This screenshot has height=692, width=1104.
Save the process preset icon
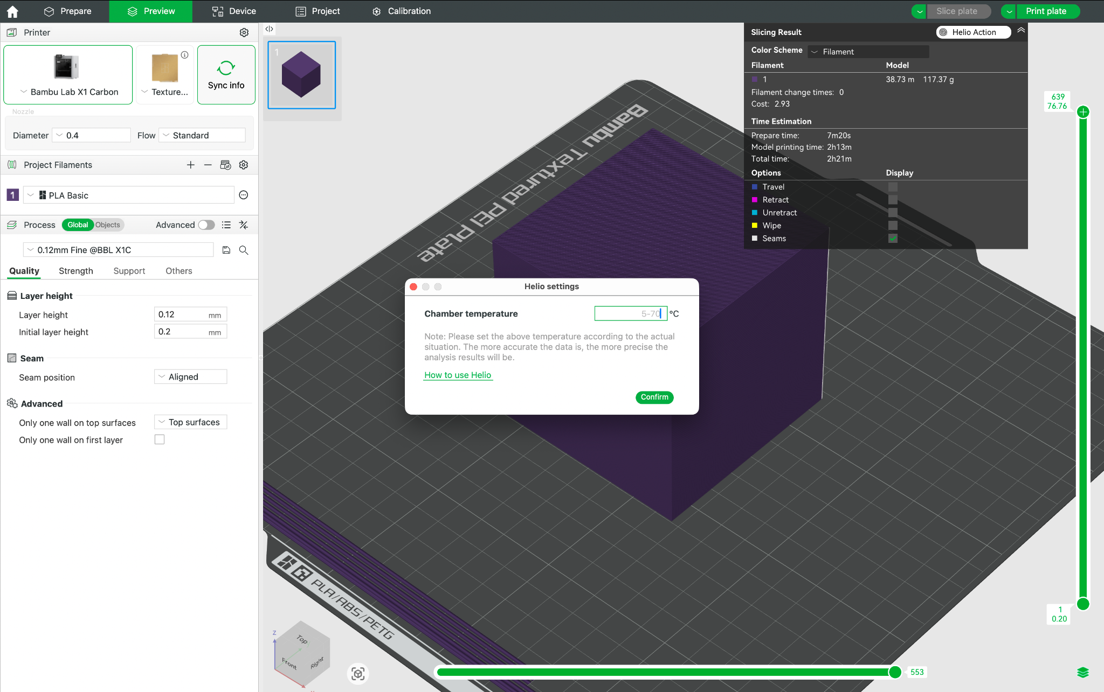pyautogui.click(x=226, y=250)
